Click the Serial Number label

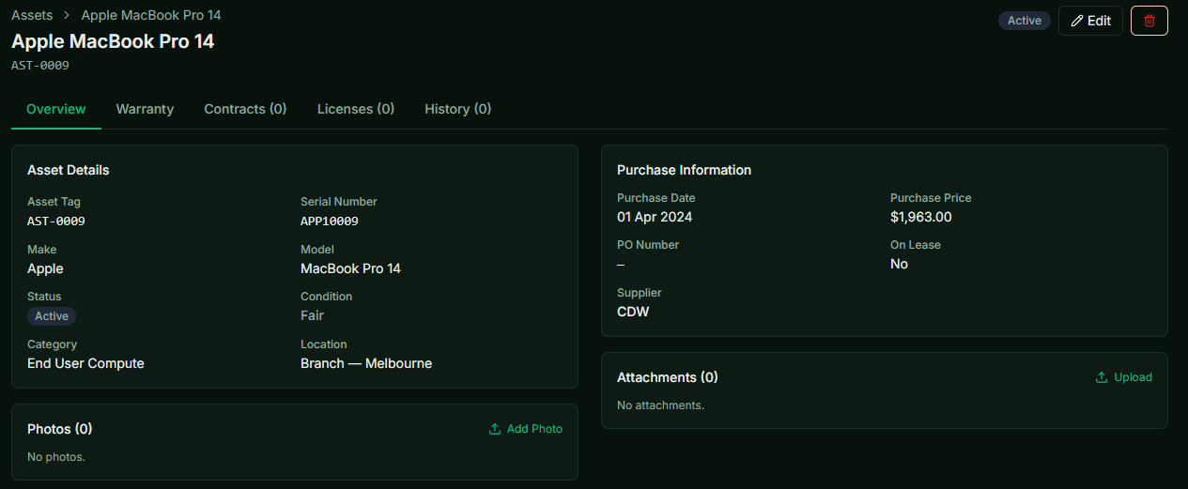point(339,202)
